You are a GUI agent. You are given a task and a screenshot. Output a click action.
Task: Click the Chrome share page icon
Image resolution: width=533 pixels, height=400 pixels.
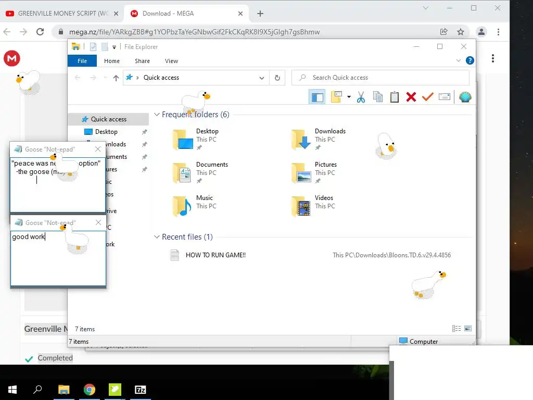[x=443, y=32]
